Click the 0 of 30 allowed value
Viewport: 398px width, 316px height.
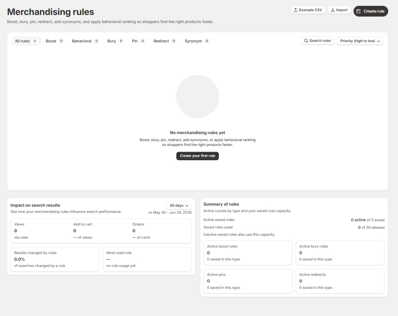[x=371, y=228]
